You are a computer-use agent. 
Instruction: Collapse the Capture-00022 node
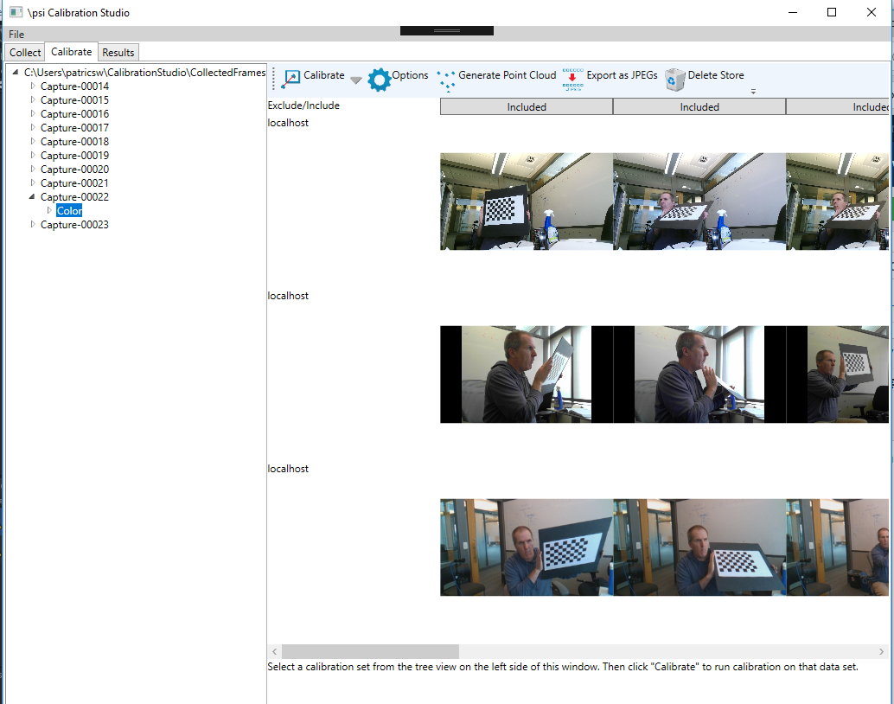[x=32, y=197]
